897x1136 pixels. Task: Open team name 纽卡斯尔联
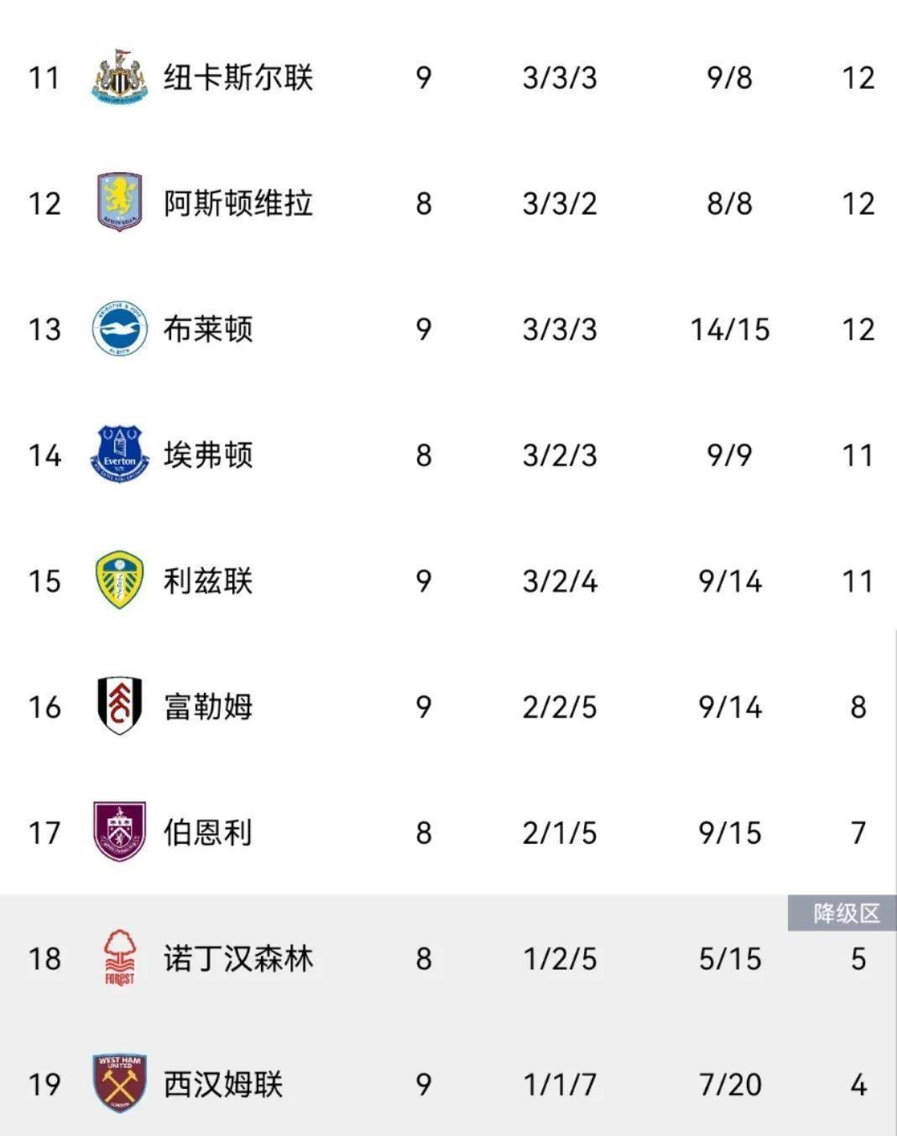click(x=238, y=78)
